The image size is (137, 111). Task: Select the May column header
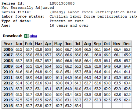58,44
